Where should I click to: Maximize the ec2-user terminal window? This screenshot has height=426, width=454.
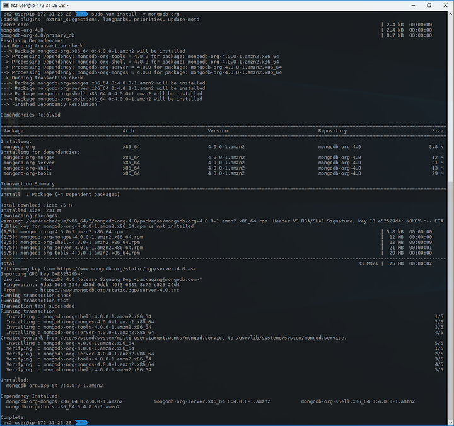click(429, 5)
